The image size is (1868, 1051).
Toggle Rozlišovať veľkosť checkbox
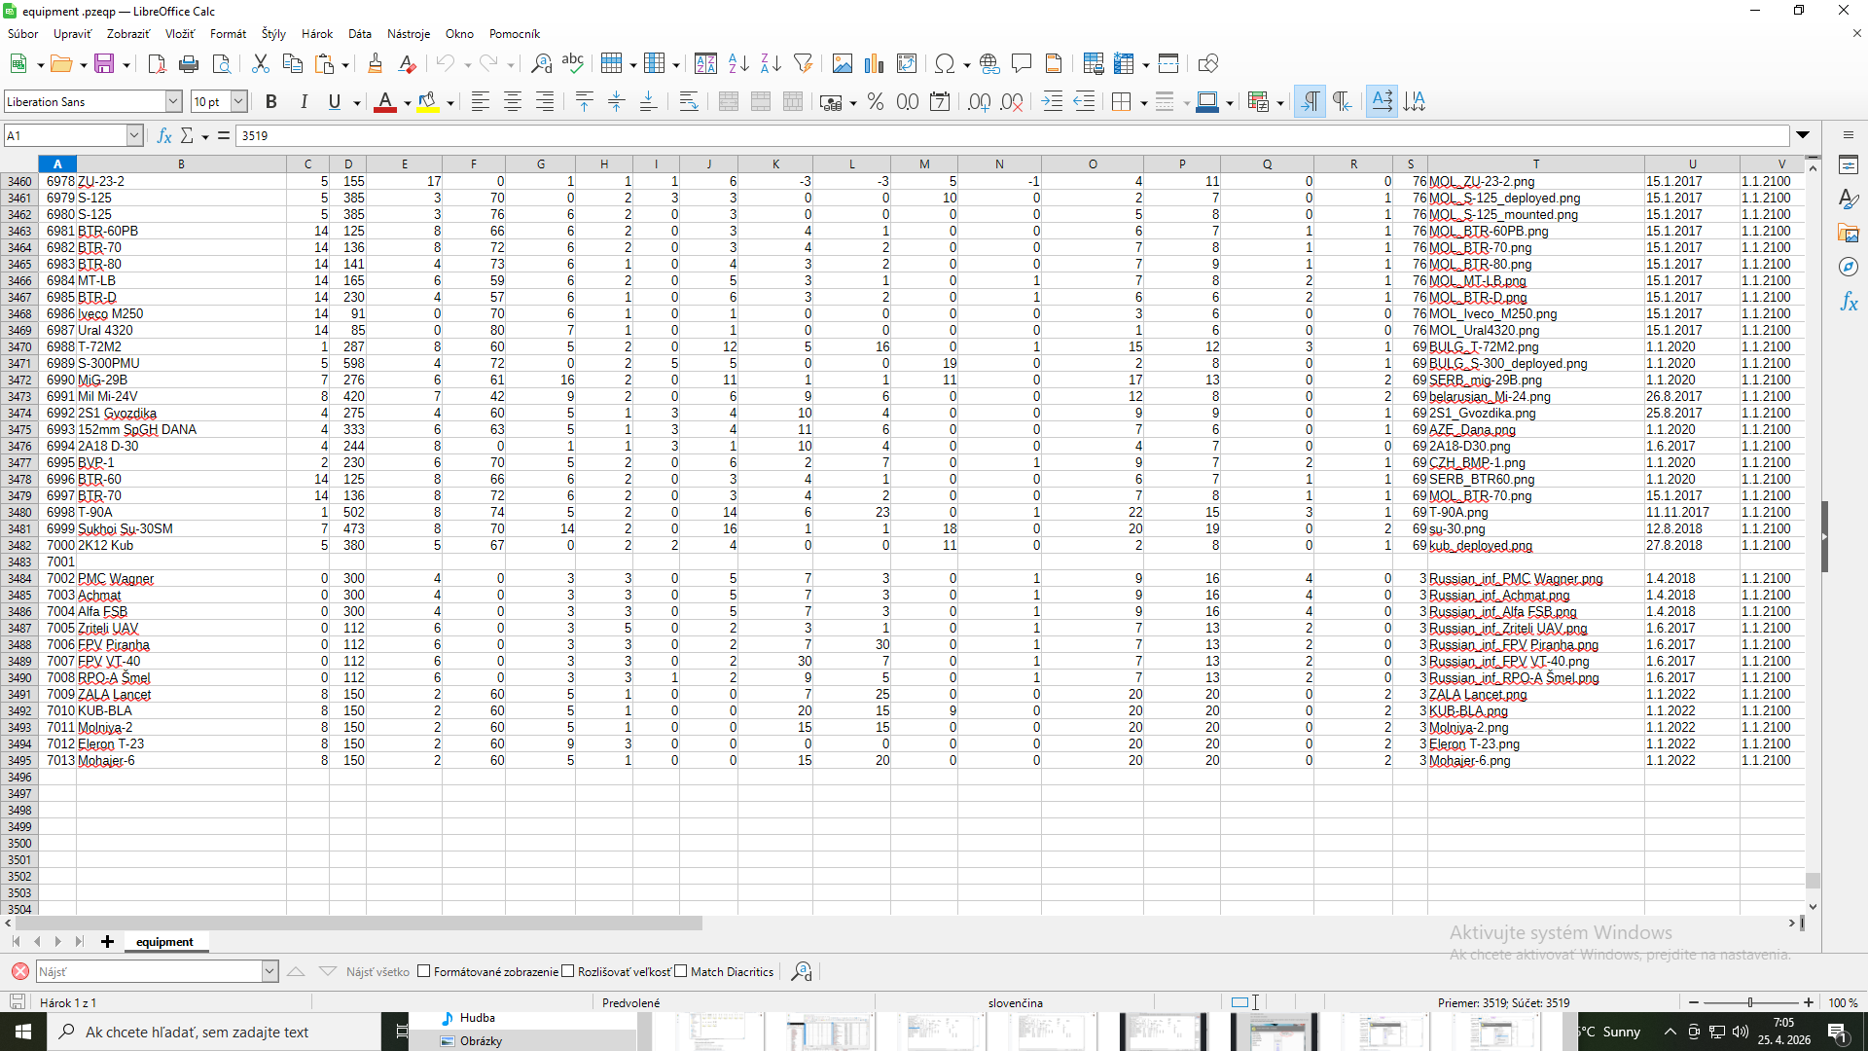tap(568, 971)
